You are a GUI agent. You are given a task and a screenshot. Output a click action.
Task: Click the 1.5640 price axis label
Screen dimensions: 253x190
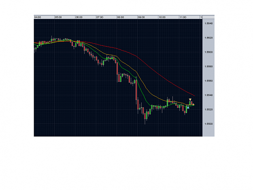point(208,23)
